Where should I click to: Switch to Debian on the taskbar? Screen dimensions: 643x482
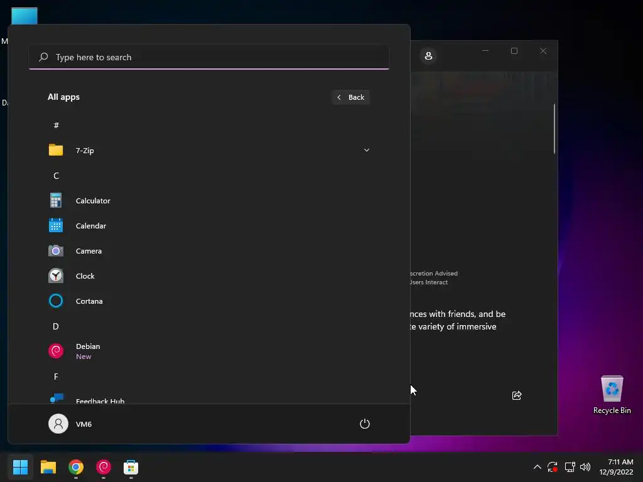[x=104, y=467]
